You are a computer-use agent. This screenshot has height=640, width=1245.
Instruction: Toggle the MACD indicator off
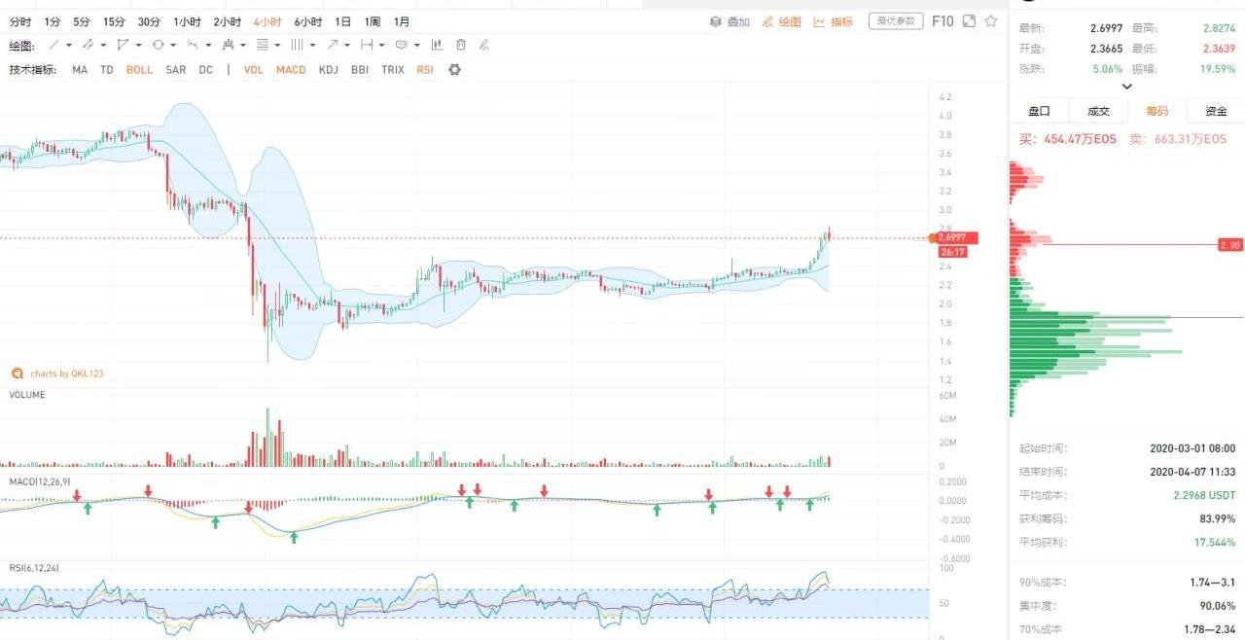click(x=291, y=70)
